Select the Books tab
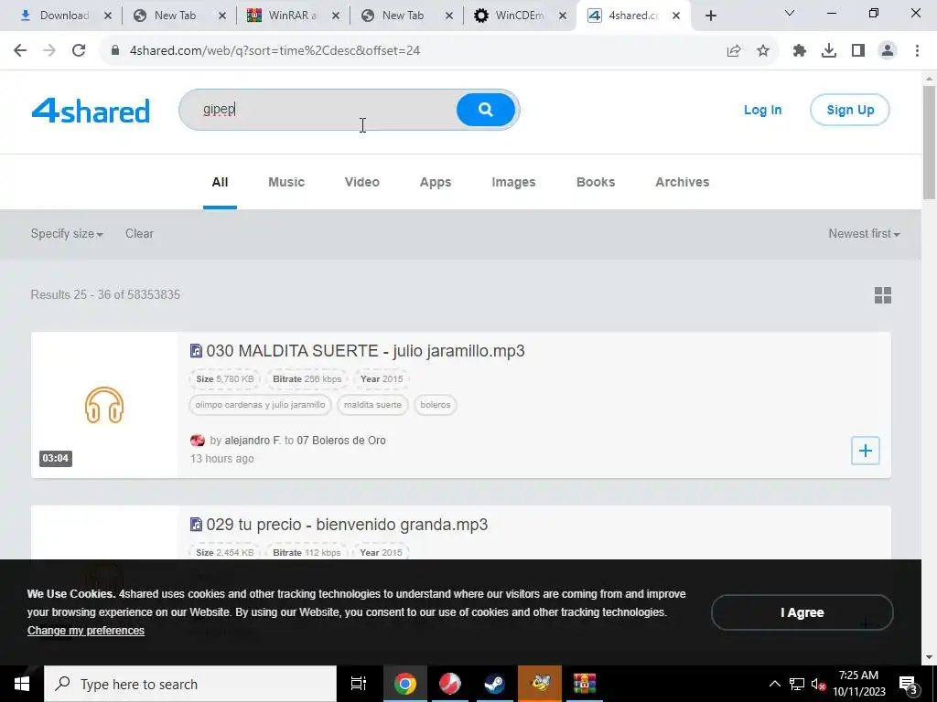The height and width of the screenshot is (702, 937). coord(595,182)
